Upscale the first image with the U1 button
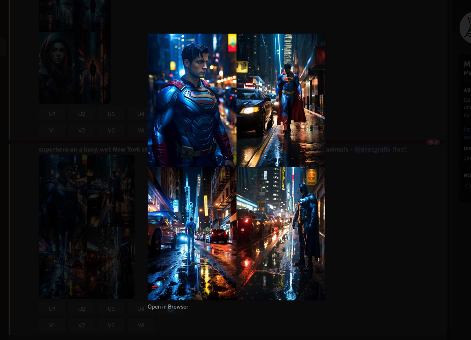Image resolution: width=471 pixels, height=340 pixels. 52,114
